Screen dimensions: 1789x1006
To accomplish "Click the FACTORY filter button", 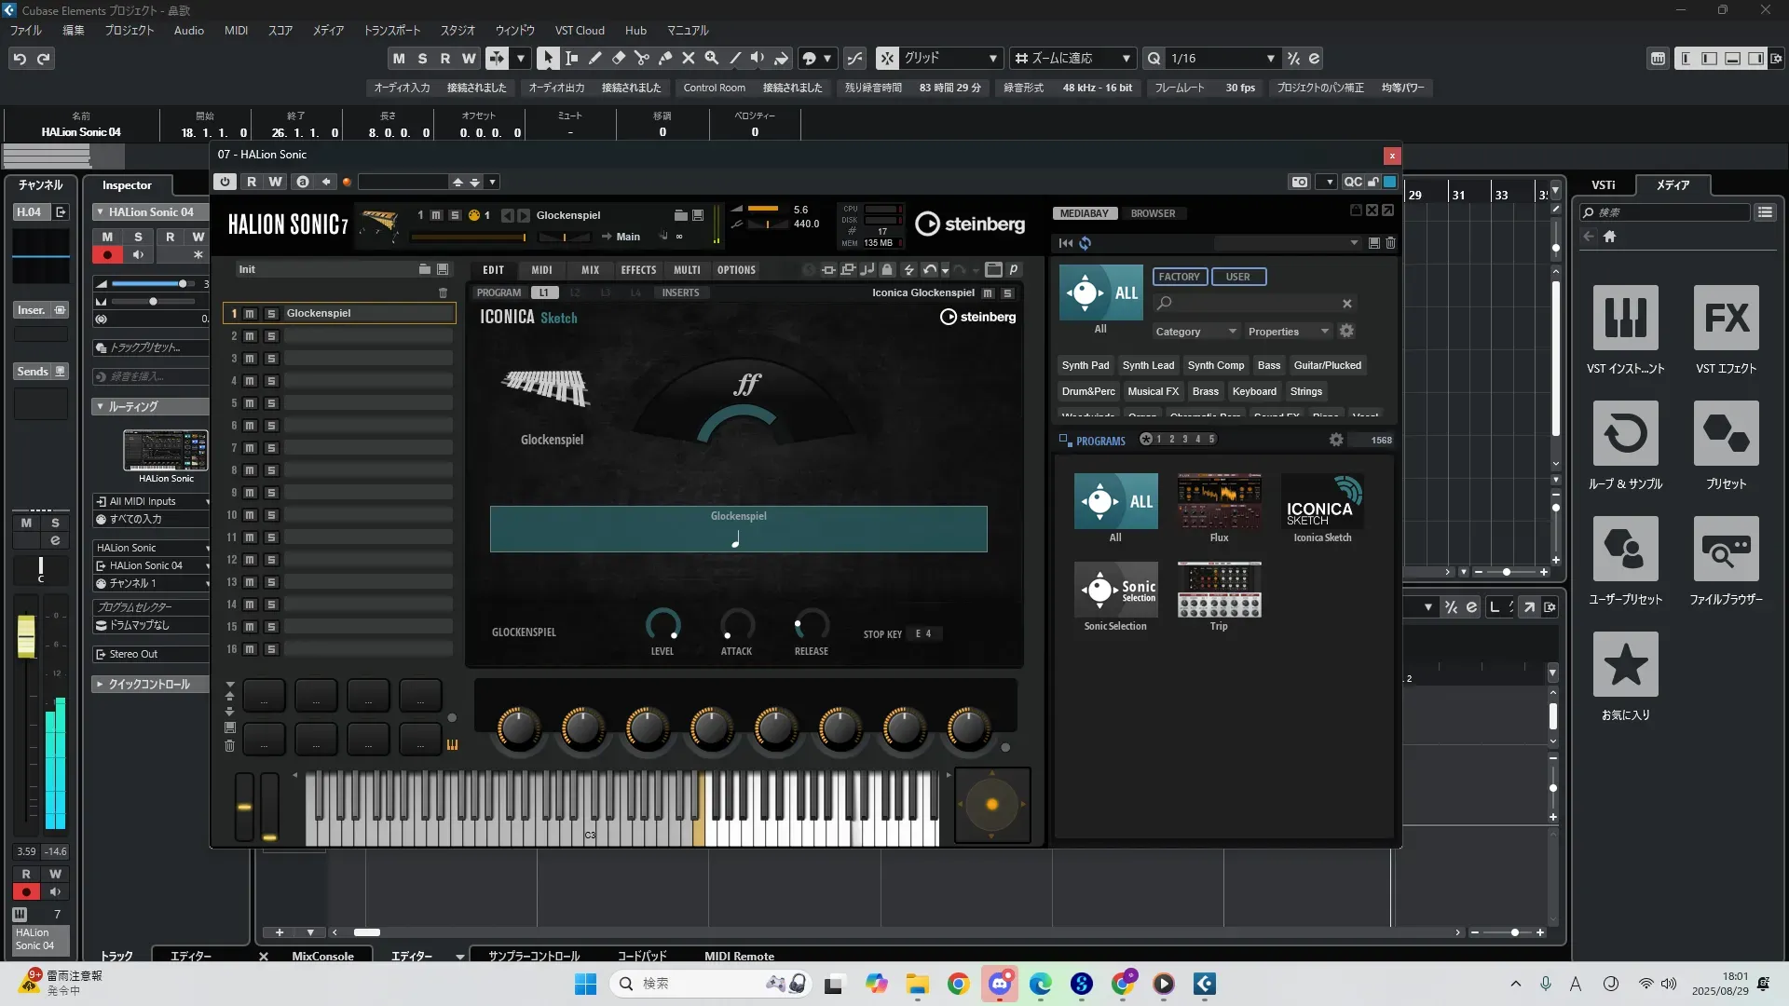I will pos(1179,277).
